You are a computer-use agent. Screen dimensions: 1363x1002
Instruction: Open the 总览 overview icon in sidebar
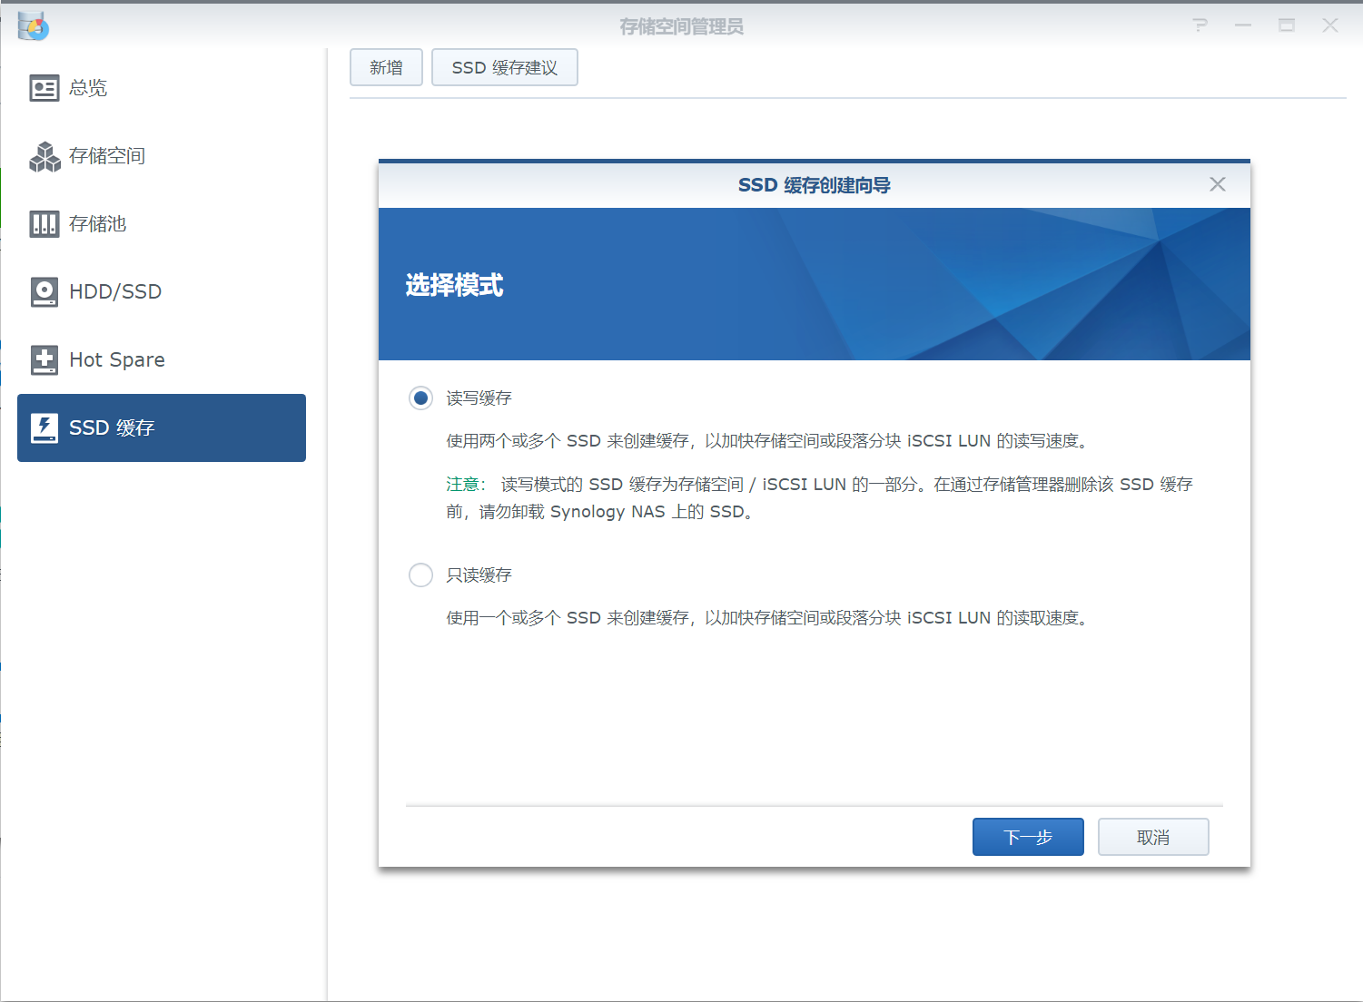click(44, 88)
